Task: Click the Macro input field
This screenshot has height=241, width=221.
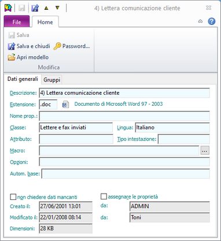Action: [x=119, y=150]
